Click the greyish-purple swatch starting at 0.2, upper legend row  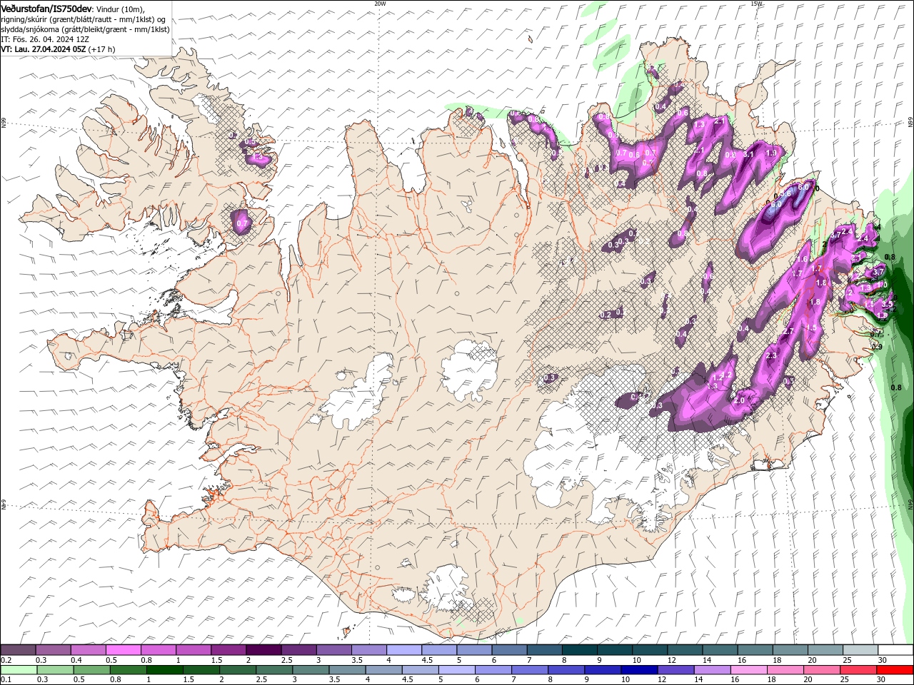(18, 650)
